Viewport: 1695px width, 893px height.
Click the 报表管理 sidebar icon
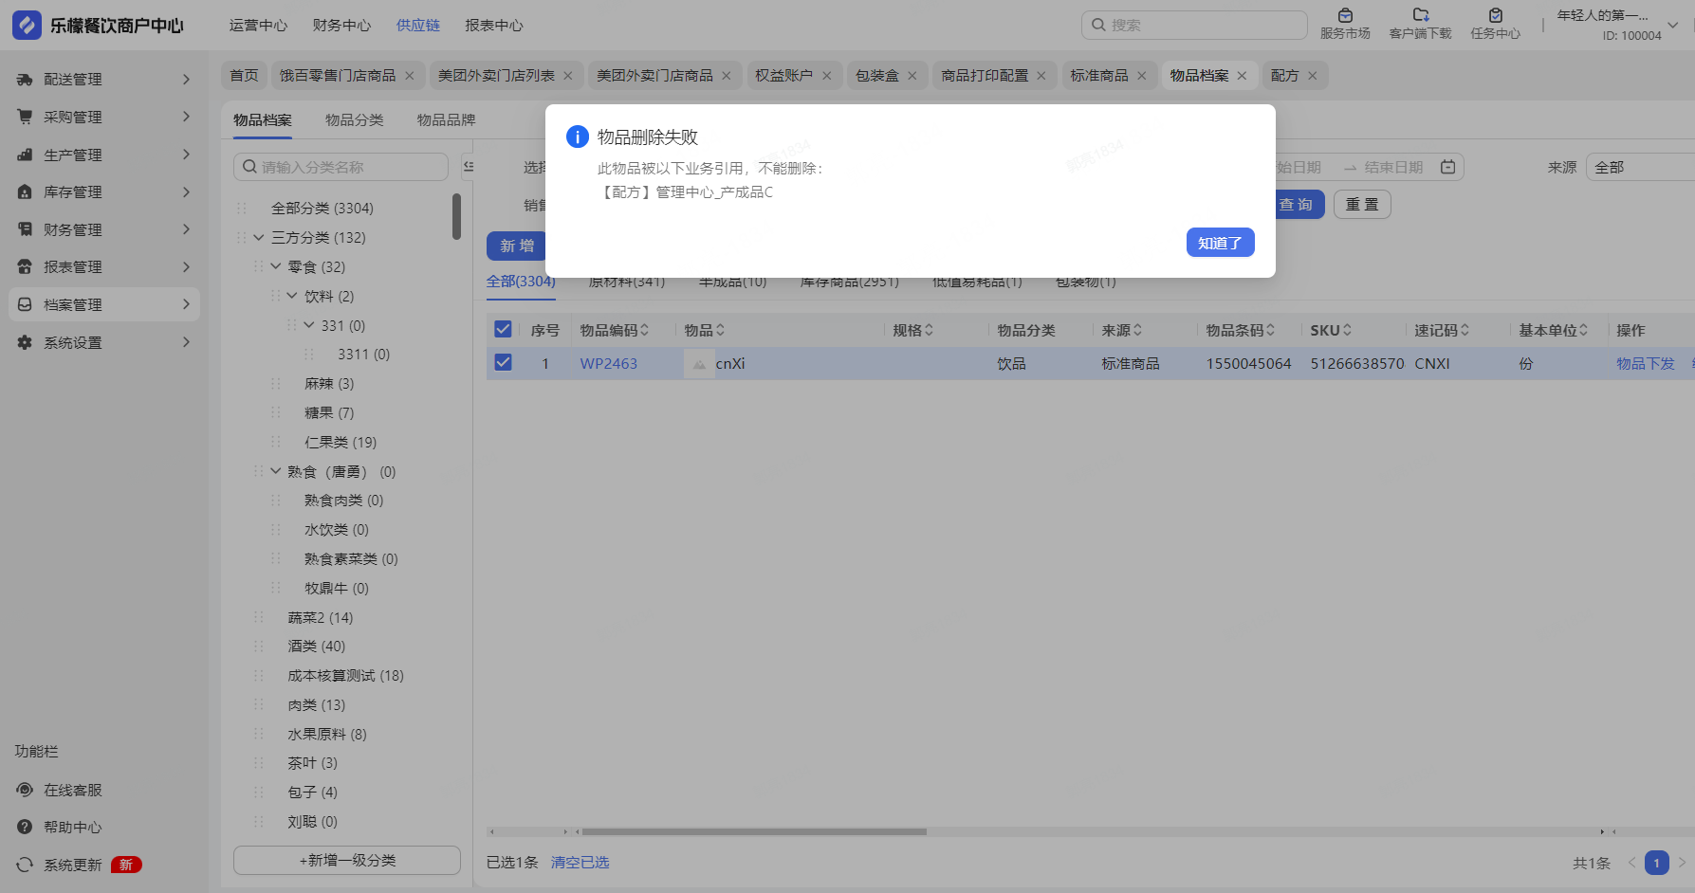tap(25, 267)
